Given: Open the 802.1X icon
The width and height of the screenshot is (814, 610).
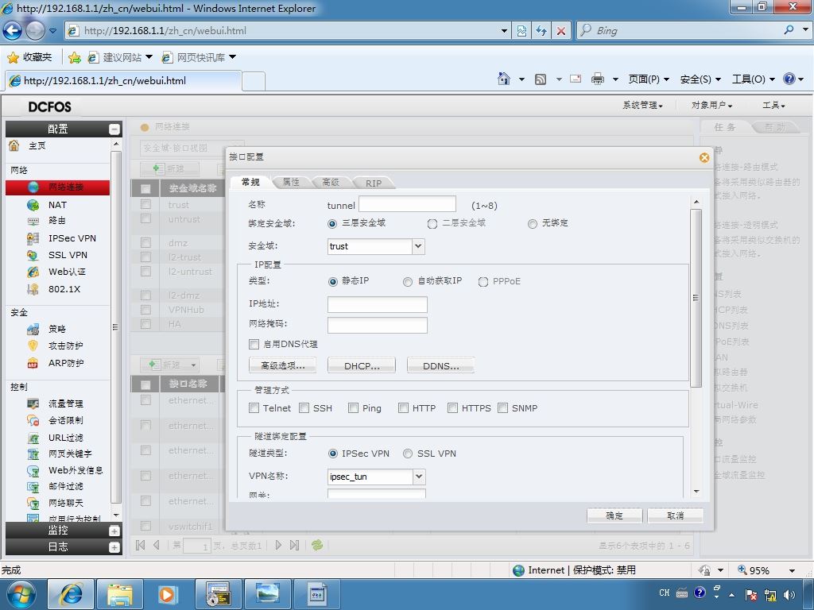Looking at the screenshot, I should tap(33, 289).
